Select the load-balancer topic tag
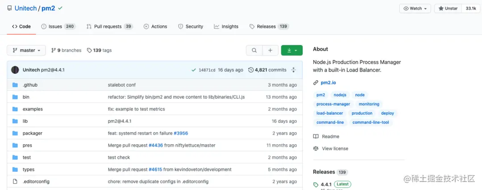The width and height of the screenshot is (482, 190). click(x=330, y=113)
